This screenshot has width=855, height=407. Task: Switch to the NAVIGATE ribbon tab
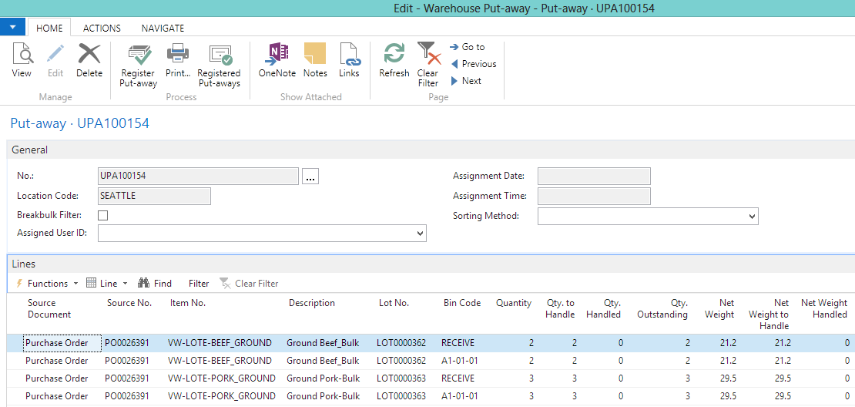click(x=163, y=29)
